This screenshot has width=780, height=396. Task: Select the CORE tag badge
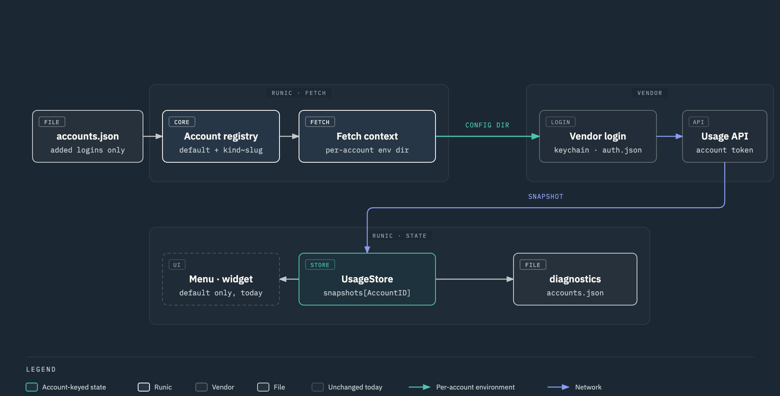coord(182,122)
